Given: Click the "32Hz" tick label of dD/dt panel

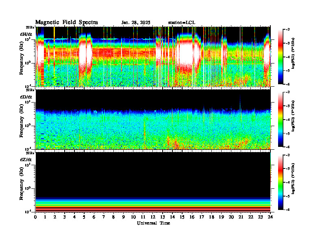Looking at the screenshot, I should coord(30,90).
